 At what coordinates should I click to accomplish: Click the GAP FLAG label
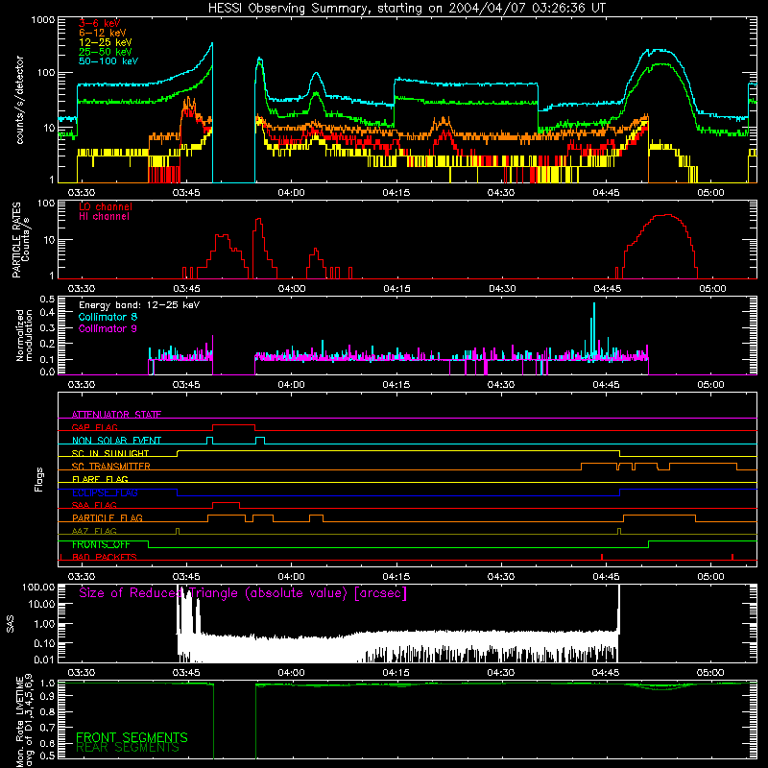pos(94,427)
